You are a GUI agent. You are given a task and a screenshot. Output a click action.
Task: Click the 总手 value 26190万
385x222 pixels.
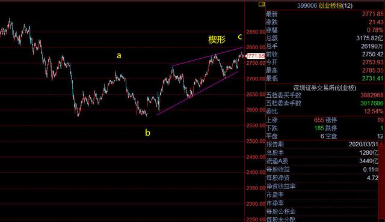pyautogui.click(x=372, y=46)
